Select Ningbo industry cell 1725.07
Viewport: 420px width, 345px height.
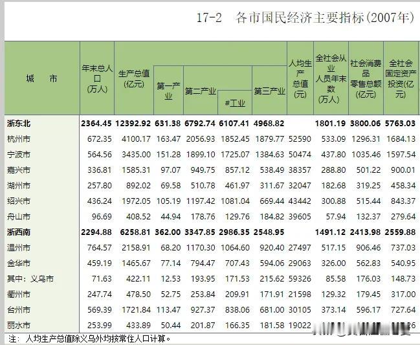pos(235,155)
